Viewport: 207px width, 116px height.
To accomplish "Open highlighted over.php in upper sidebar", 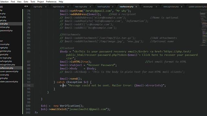I will click(x=4, y=24).
